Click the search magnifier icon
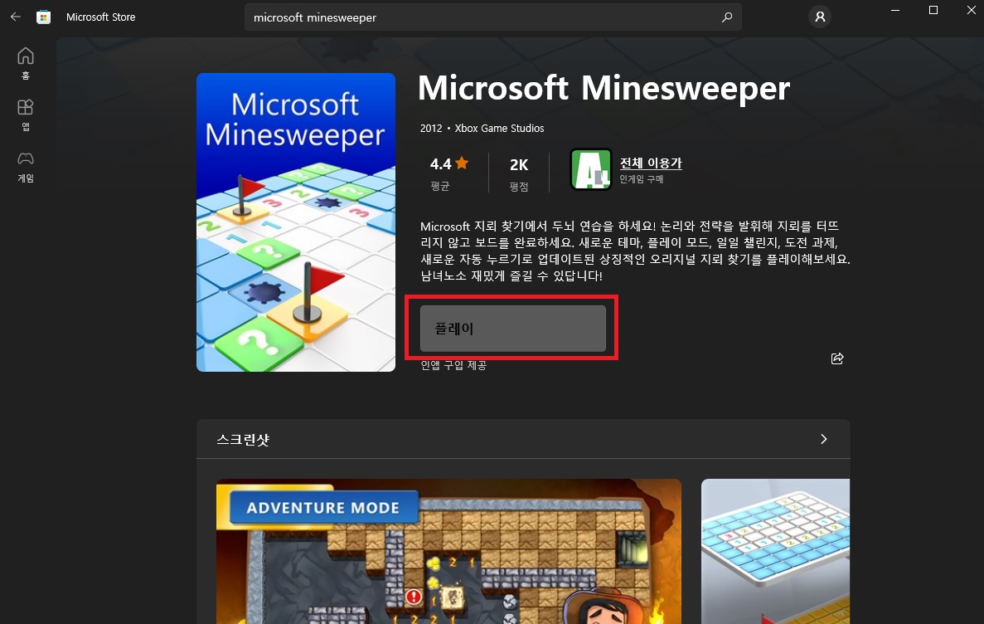The image size is (984, 624). click(727, 17)
